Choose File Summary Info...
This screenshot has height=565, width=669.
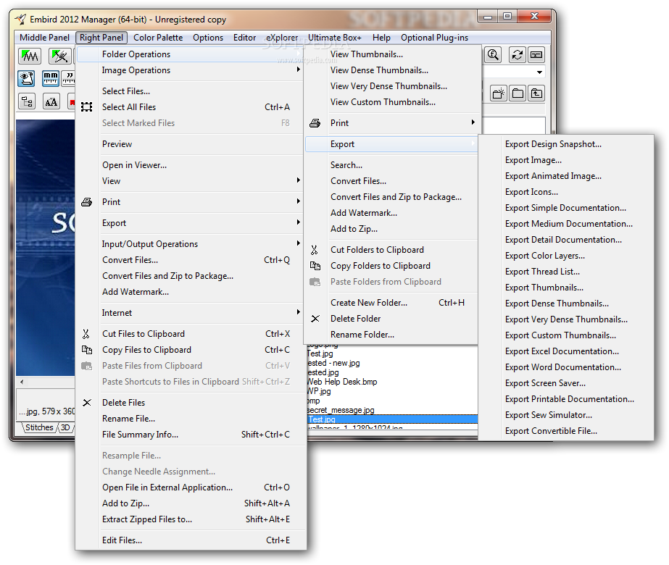[140, 435]
